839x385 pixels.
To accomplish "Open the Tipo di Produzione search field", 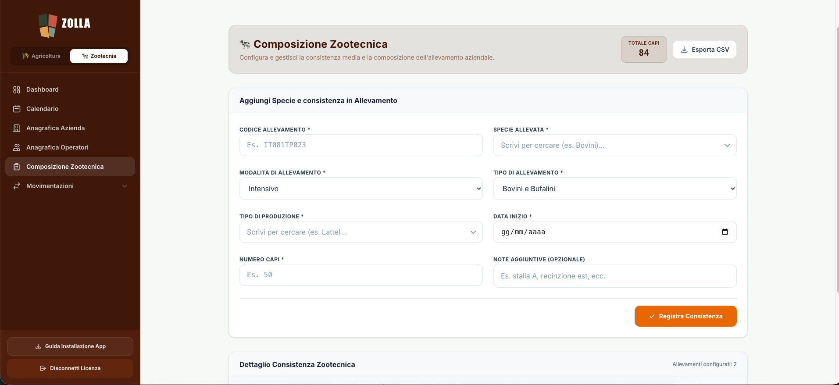I will (x=361, y=232).
